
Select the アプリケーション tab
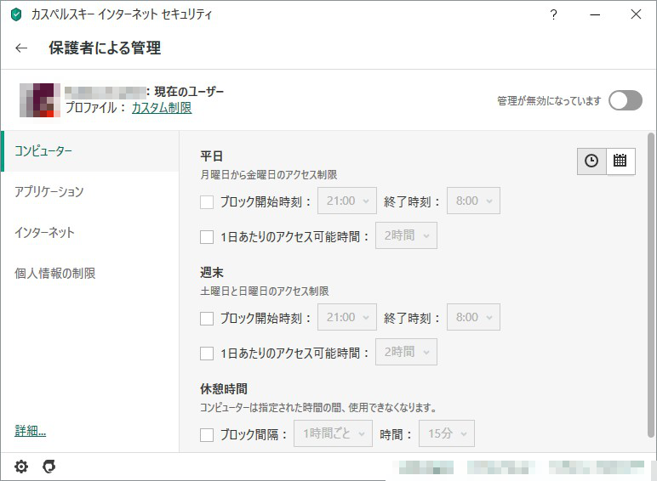[89, 191]
